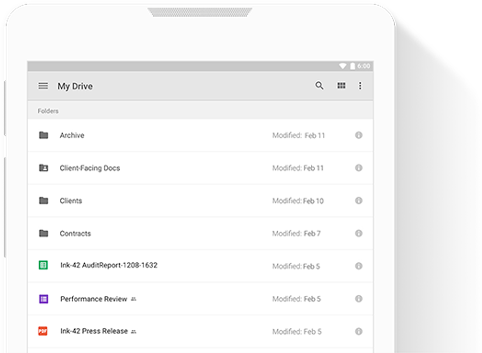
Task: Switch to grid view layout
Action: click(x=341, y=86)
